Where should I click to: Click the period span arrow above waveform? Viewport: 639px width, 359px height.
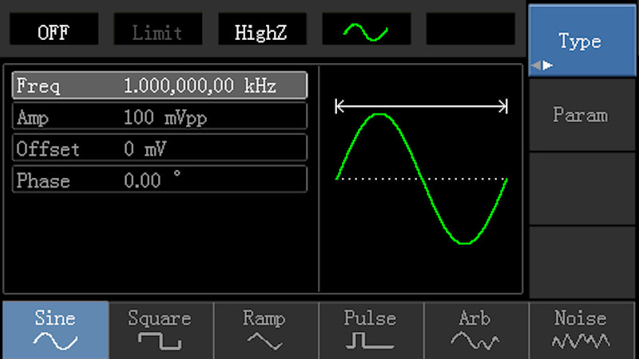421,106
